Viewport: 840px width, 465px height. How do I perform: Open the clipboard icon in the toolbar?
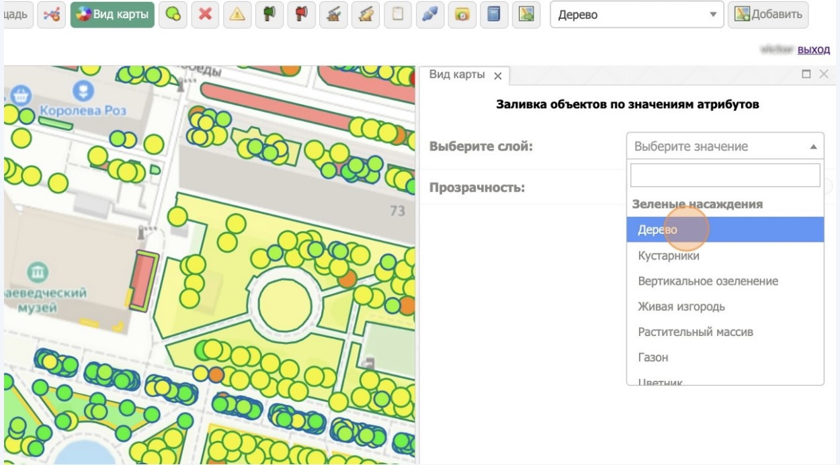397,15
